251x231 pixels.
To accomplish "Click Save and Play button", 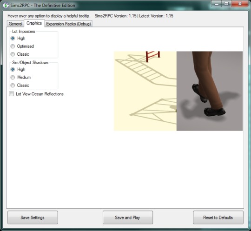I will click(128, 218).
